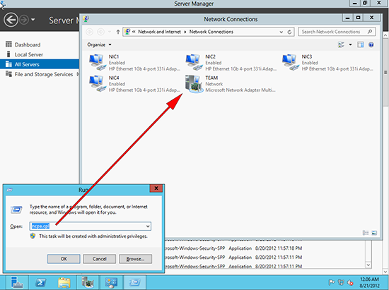This screenshot has height=290, width=389.
Task: Open PowerShell from the taskbar
Action: coord(41,282)
